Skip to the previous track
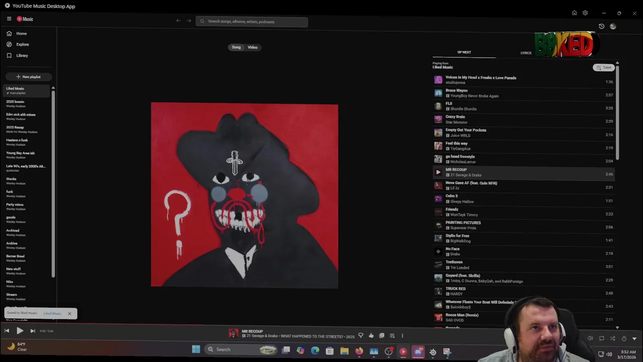 (7, 331)
